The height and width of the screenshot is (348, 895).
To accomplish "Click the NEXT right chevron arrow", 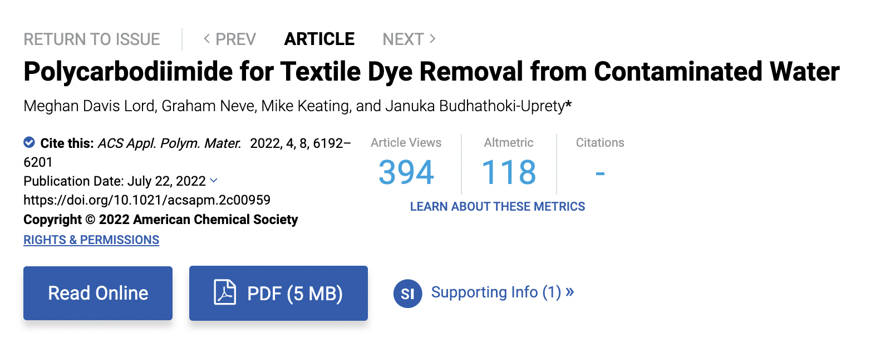I will coord(432,39).
